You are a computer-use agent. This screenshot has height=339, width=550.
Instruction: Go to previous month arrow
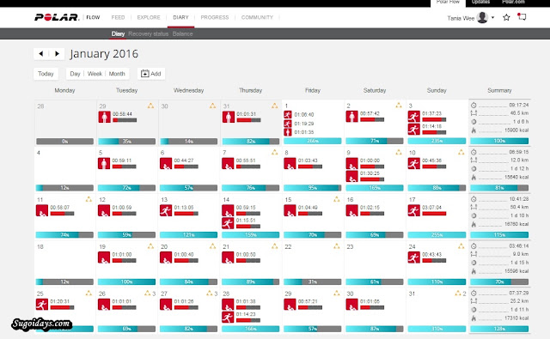[41, 53]
